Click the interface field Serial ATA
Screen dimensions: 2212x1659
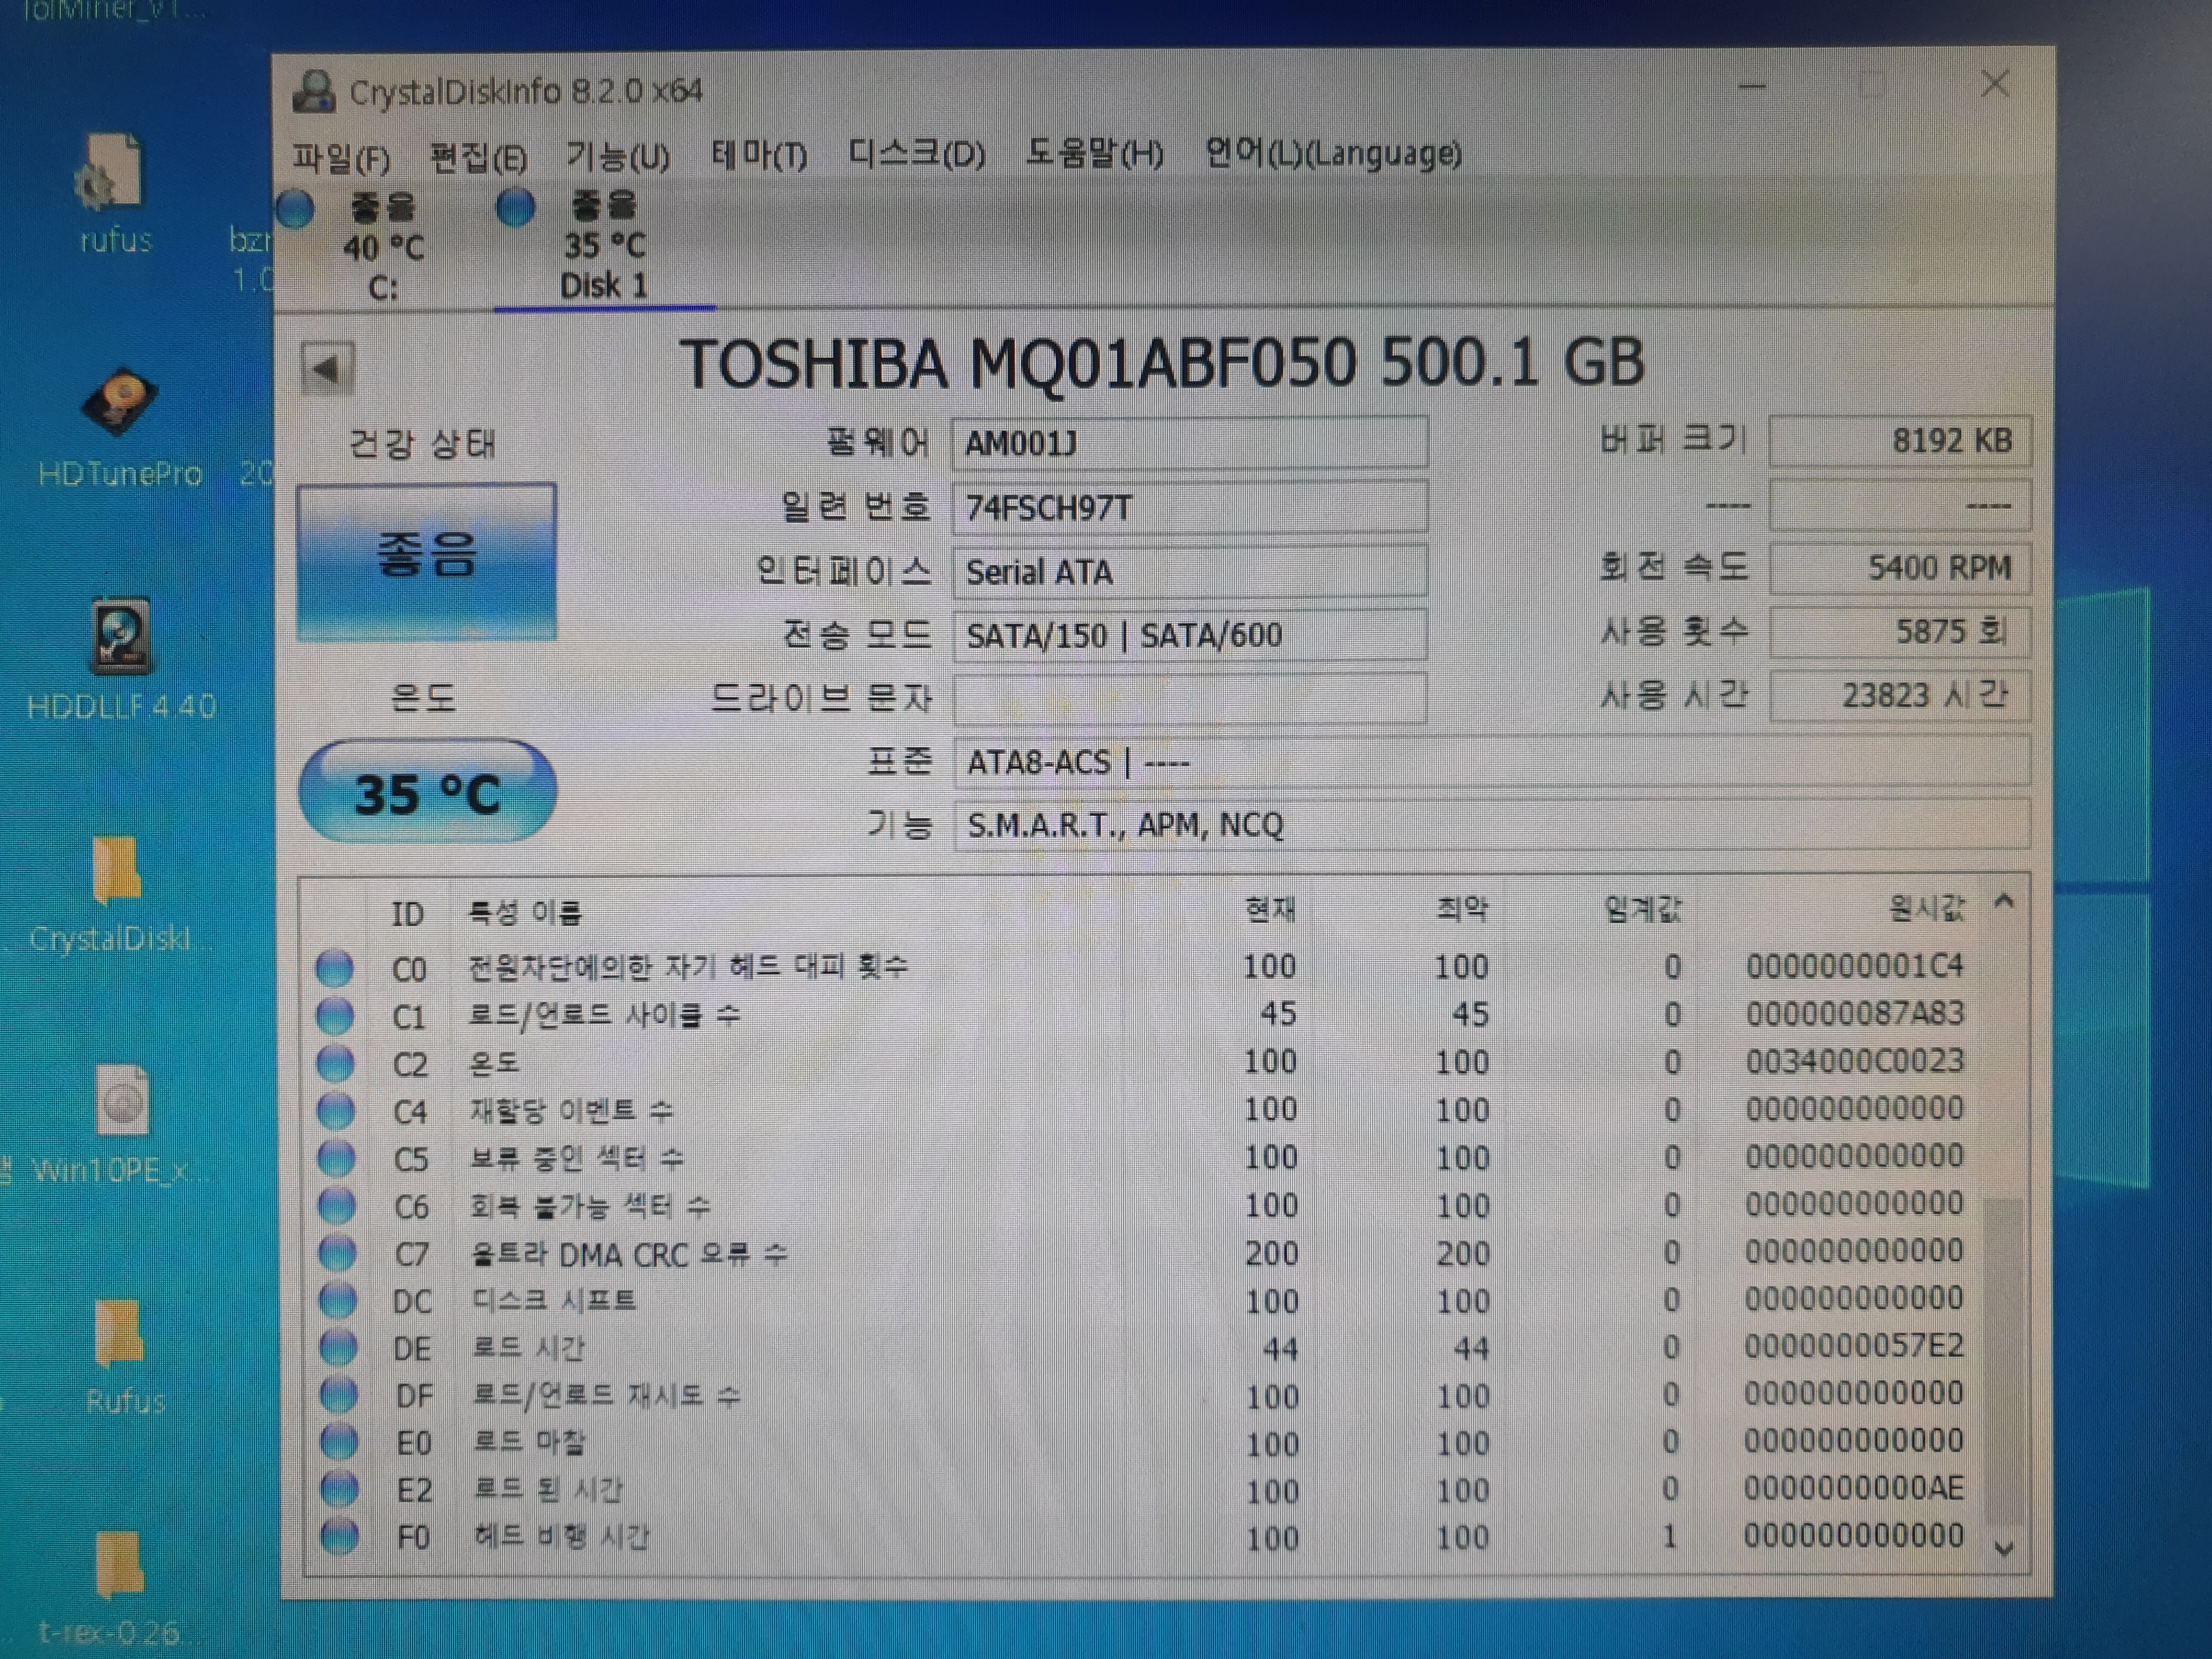1190,572
